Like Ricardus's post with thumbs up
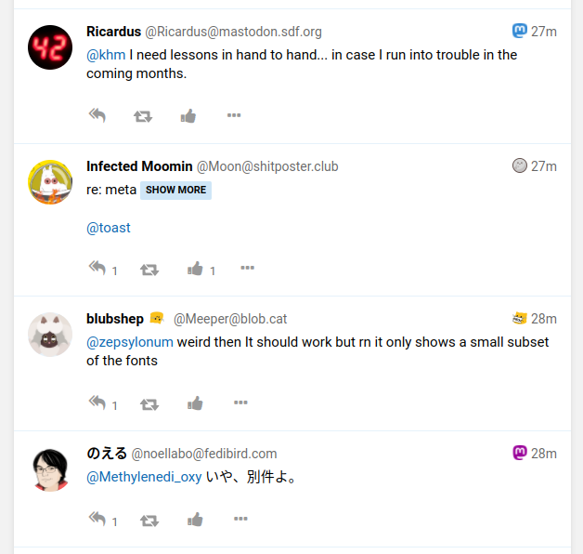 click(x=188, y=116)
